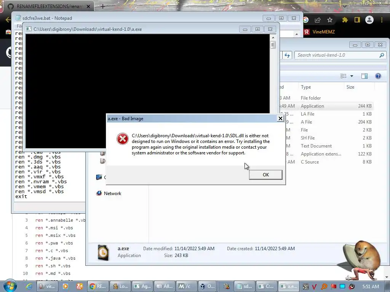Click the red error icon in dialog

[x=122, y=139]
